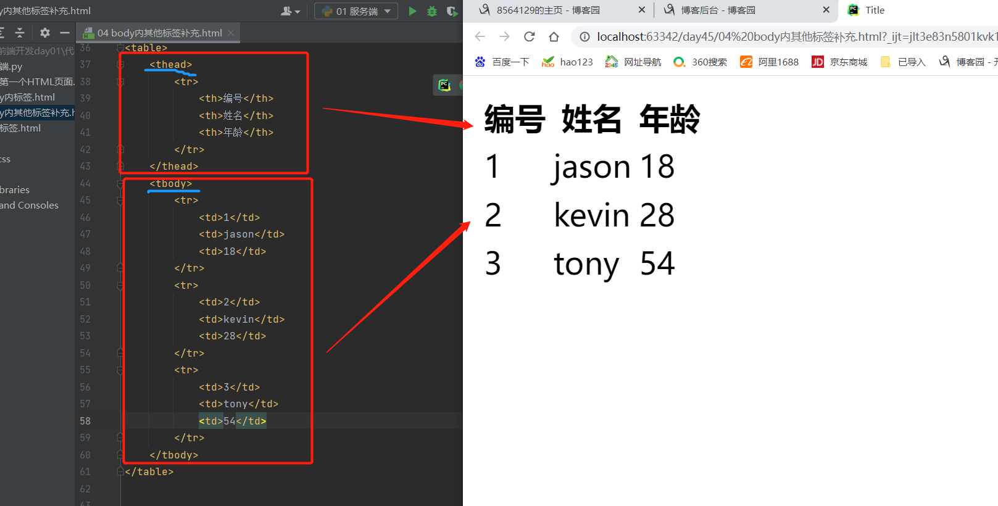
Task: Close the 04 body内其他标签补充.html editor tab
Action: point(231,33)
